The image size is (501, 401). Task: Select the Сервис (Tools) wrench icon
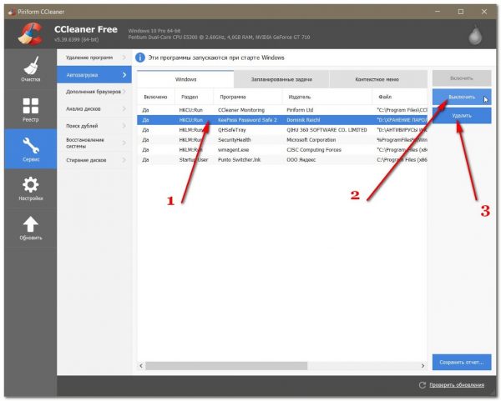[x=31, y=149]
